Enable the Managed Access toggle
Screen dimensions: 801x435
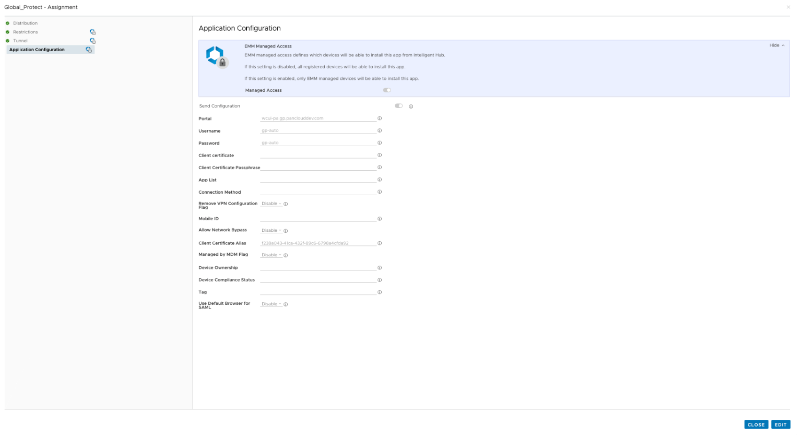pyautogui.click(x=386, y=90)
